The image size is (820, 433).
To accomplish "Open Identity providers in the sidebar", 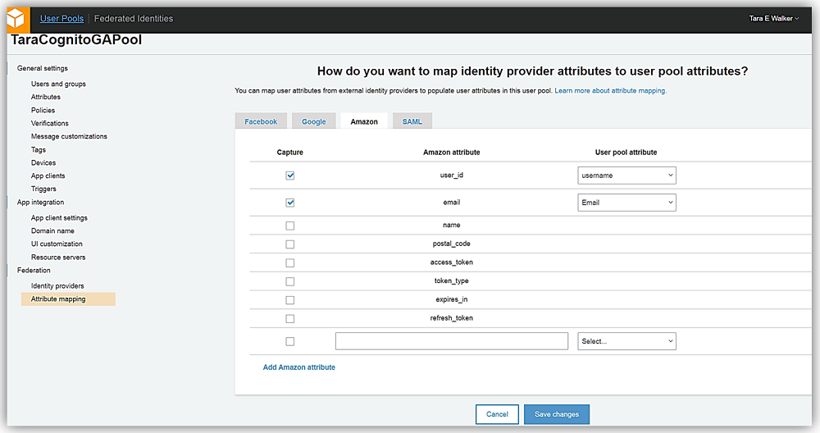I will [x=57, y=285].
